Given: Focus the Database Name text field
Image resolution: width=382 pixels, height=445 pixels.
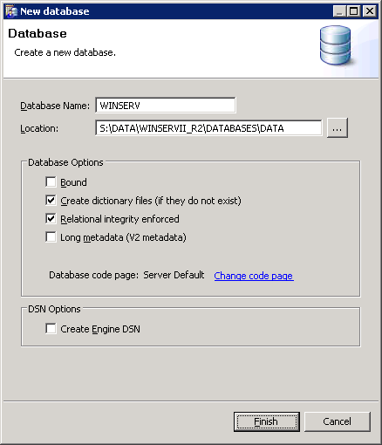Looking at the screenshot, I should (x=166, y=106).
